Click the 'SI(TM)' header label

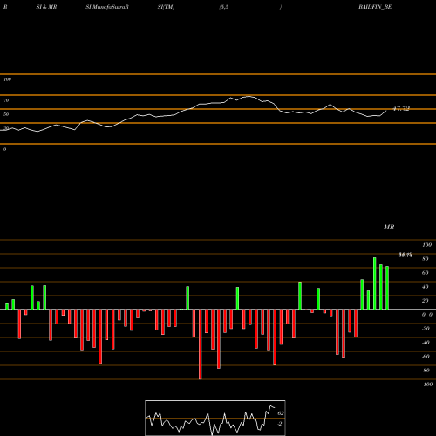(166, 7)
